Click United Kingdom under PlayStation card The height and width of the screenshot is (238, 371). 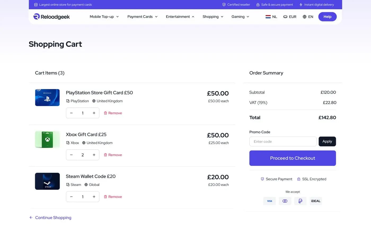(x=107, y=101)
